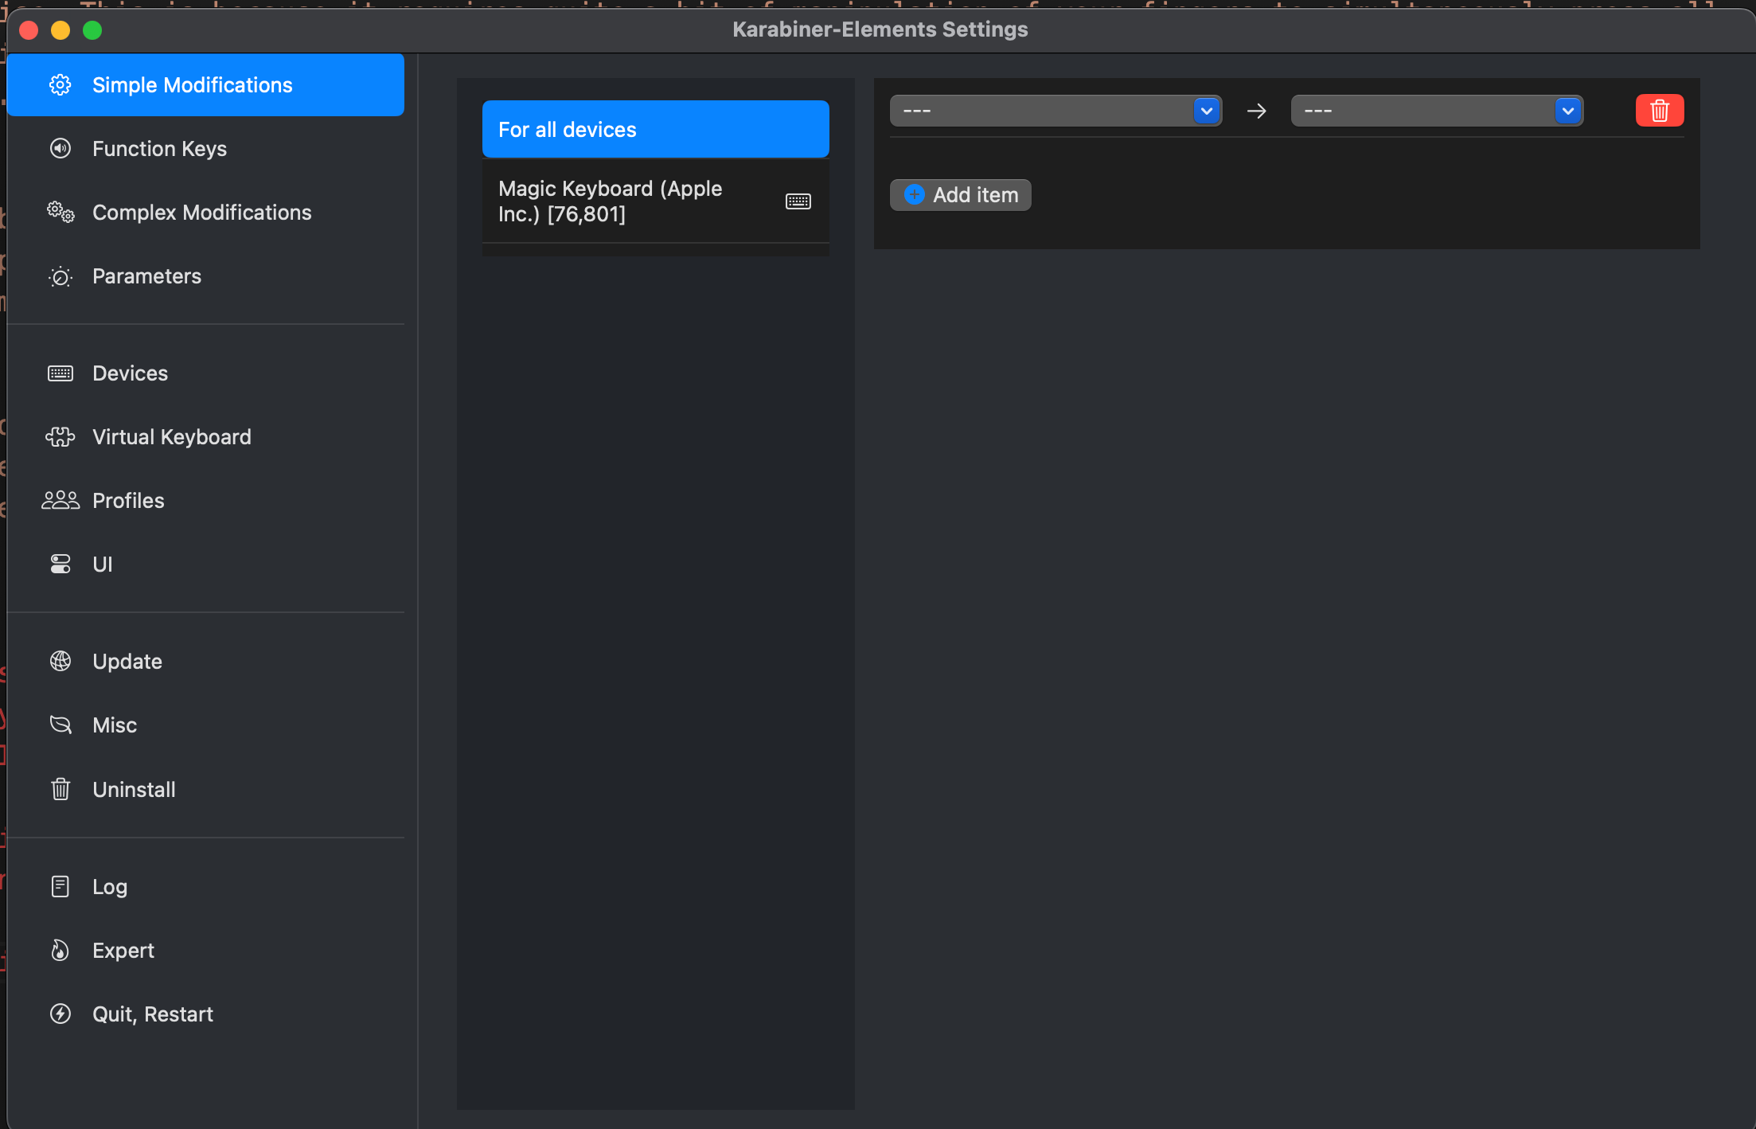Click the to-key dropdown chevron

1568,111
